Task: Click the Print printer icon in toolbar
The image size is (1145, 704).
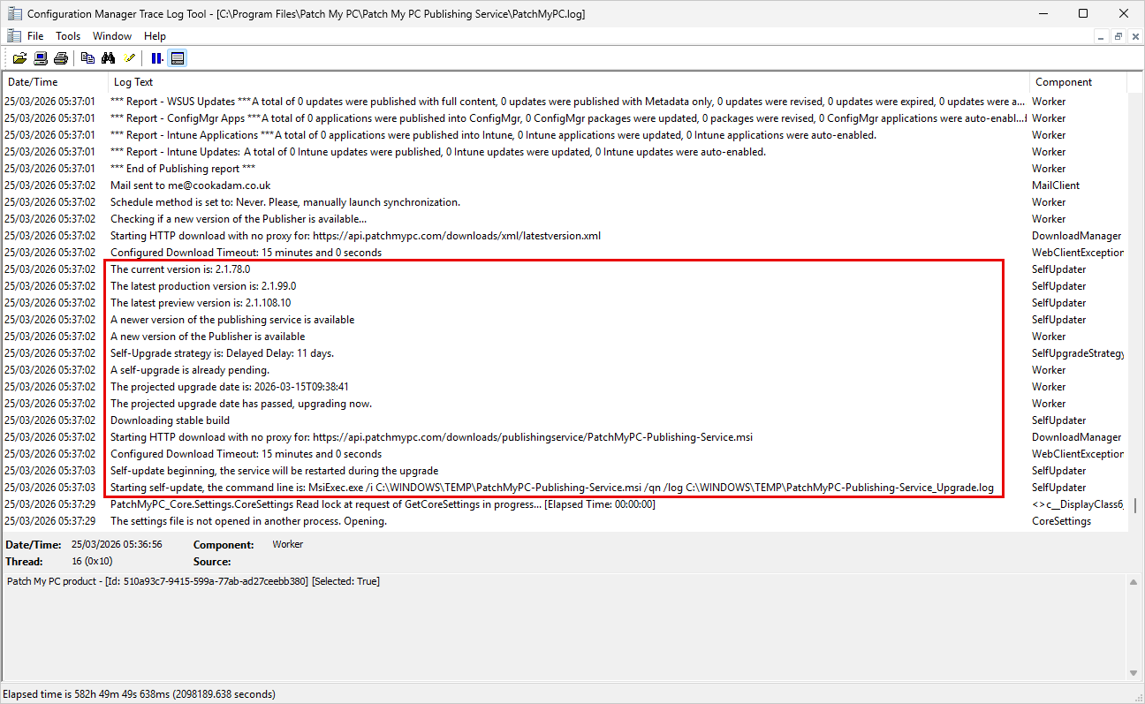Action: click(60, 58)
